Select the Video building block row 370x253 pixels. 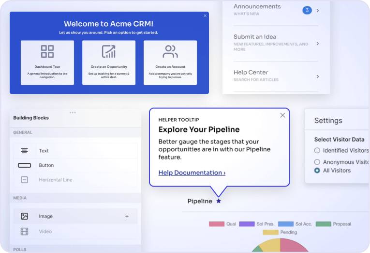point(75,231)
